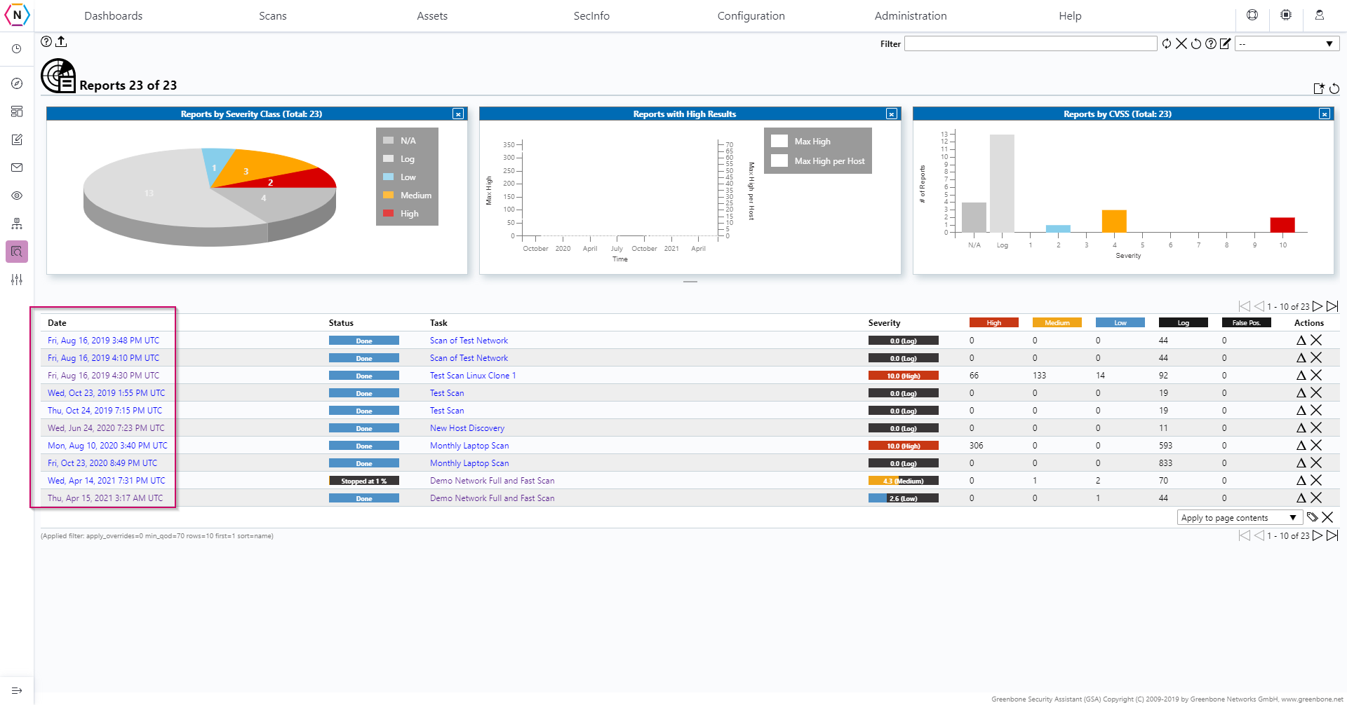1347x705 pixels.
Task: Open the saved filter dropdown
Action: 1287,43
